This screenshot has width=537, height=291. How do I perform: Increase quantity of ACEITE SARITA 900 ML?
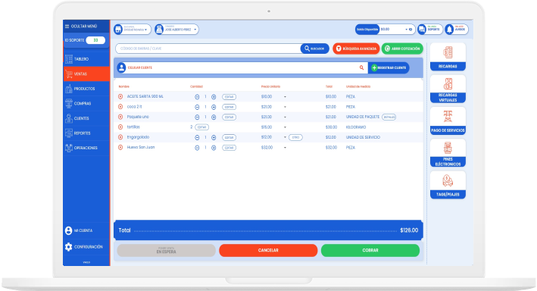[x=214, y=97]
